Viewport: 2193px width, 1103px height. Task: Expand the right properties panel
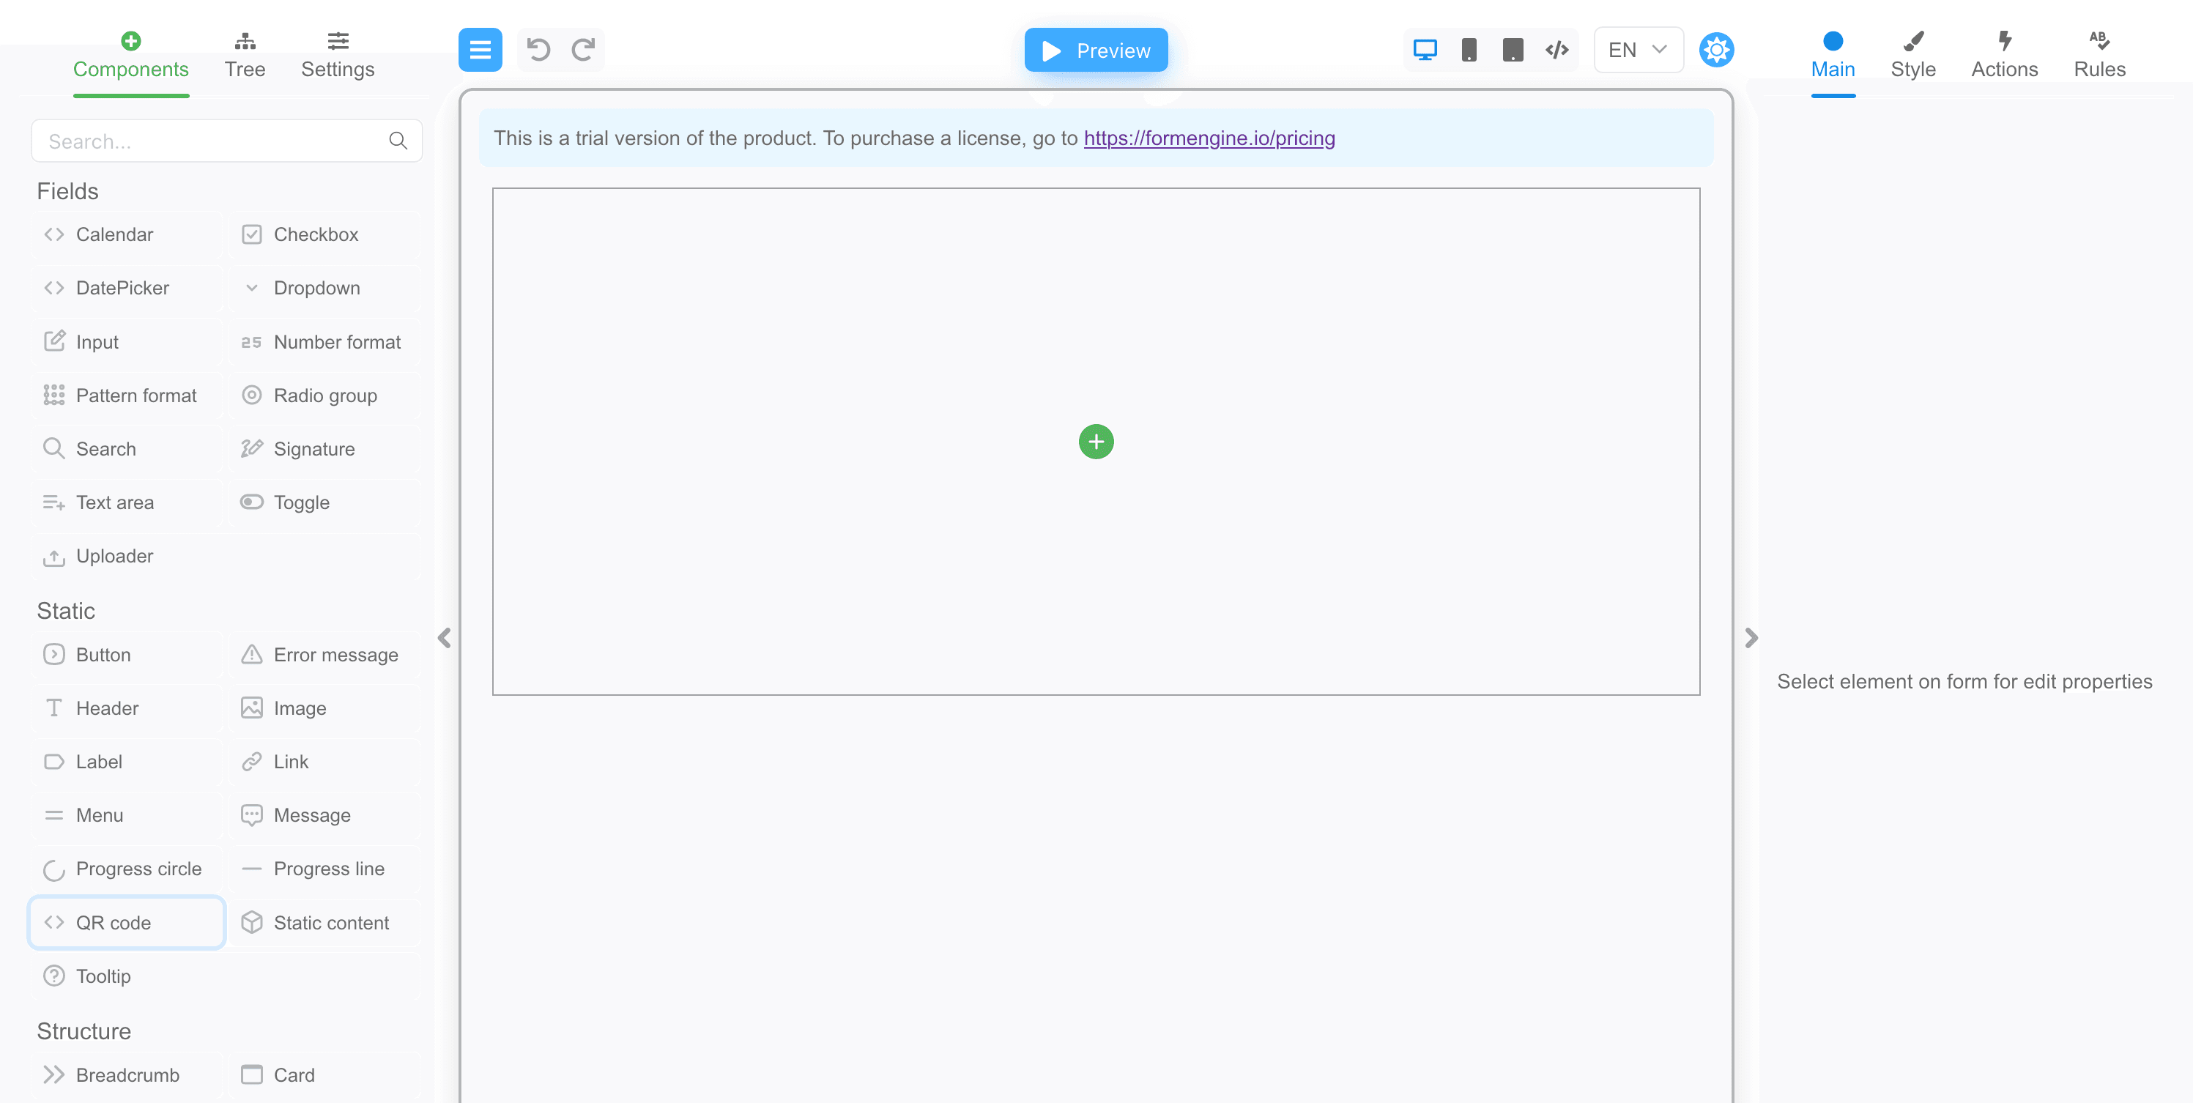(x=1751, y=636)
